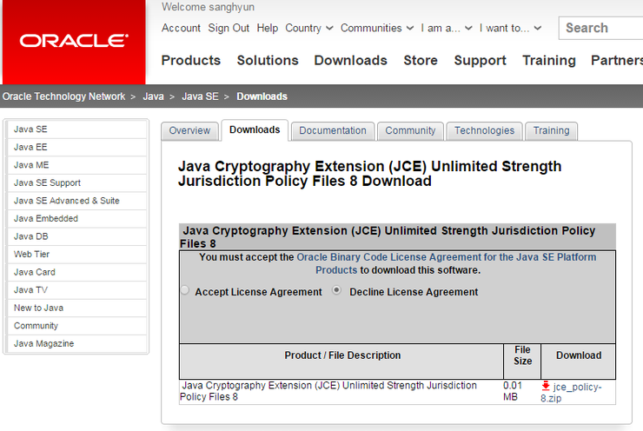The width and height of the screenshot is (643, 431).
Task: Select Java Embedded in the sidebar
Action: [45, 218]
